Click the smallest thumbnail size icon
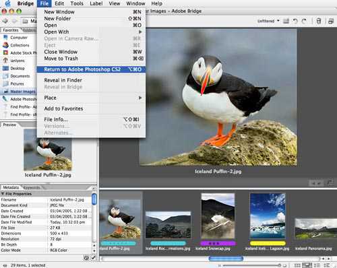This screenshot has height=268, width=337. coord(220,265)
